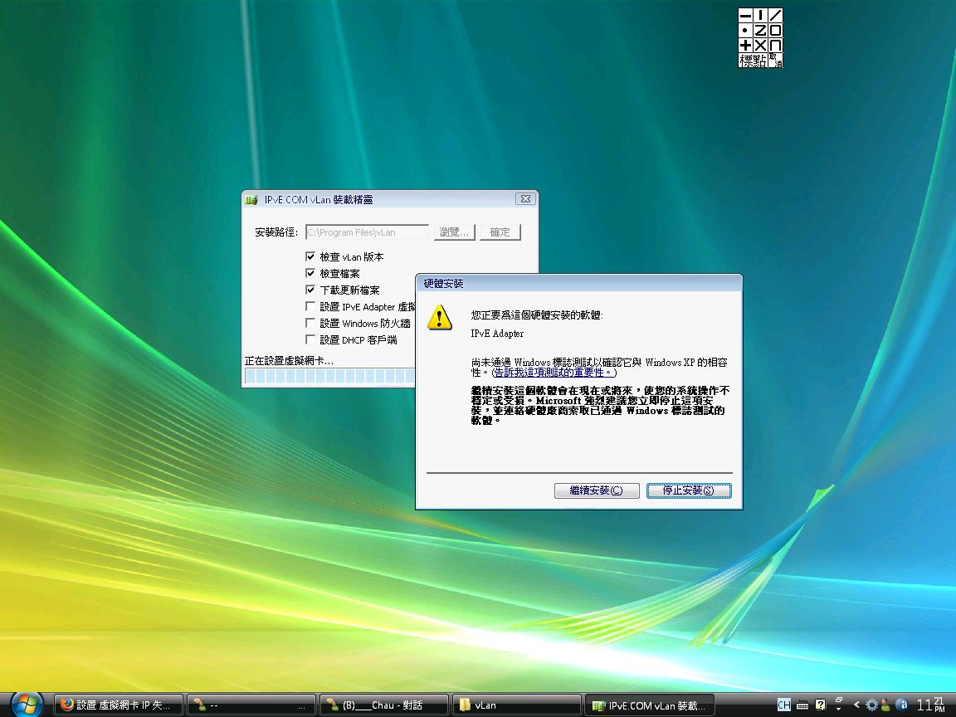Switch to the Firefox taskbar window
Image resolution: width=956 pixels, height=717 pixels.
(119, 705)
